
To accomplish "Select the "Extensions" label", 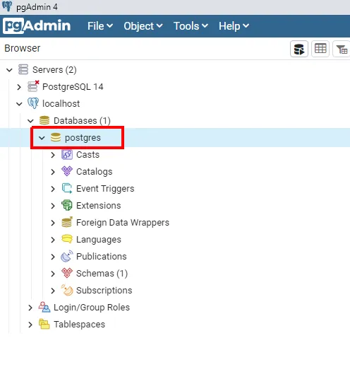I will [99, 206].
